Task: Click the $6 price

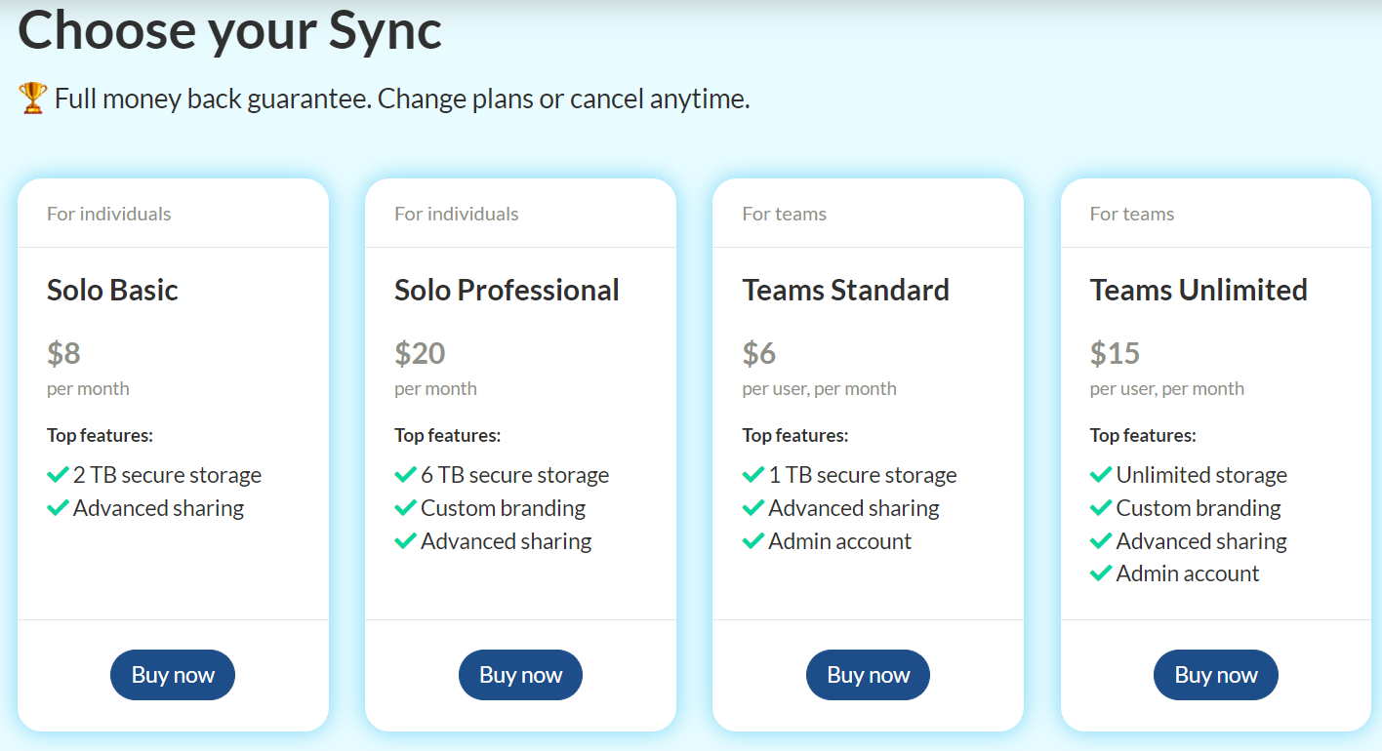Action: (x=759, y=352)
